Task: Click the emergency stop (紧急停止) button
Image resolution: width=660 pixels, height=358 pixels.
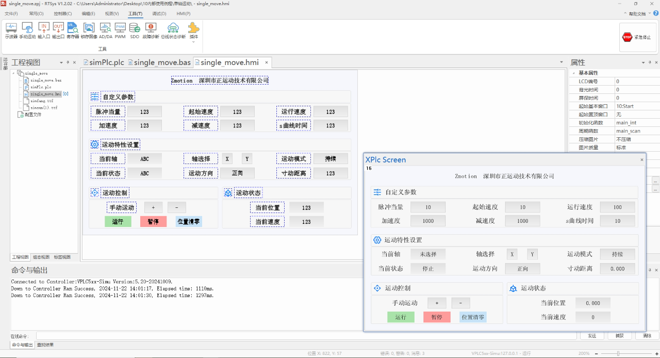Action: (x=638, y=37)
